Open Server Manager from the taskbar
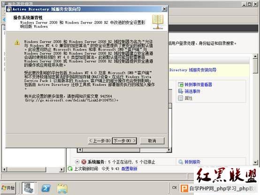 click(29, 188)
